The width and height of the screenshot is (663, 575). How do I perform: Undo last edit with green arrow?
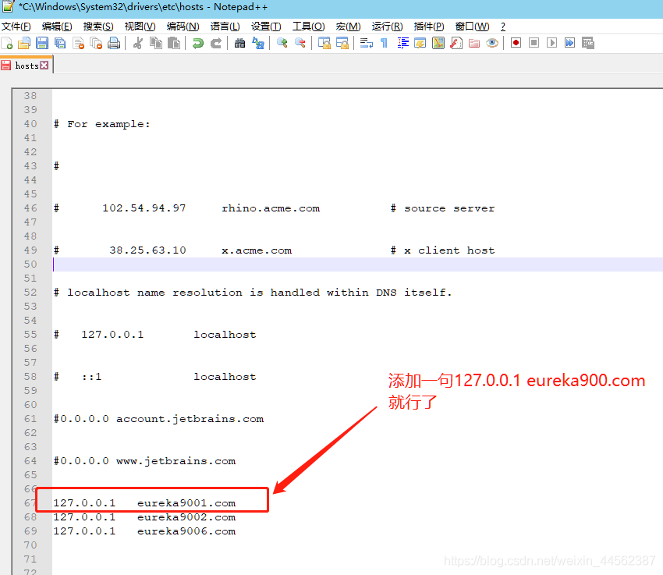(198, 43)
